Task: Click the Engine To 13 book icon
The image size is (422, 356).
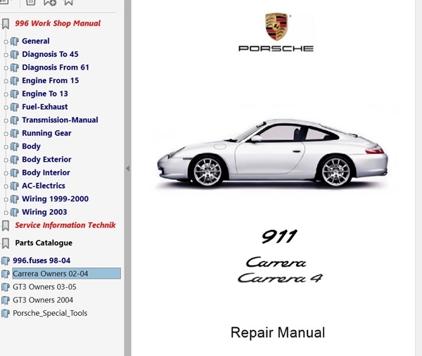Action: [15, 94]
